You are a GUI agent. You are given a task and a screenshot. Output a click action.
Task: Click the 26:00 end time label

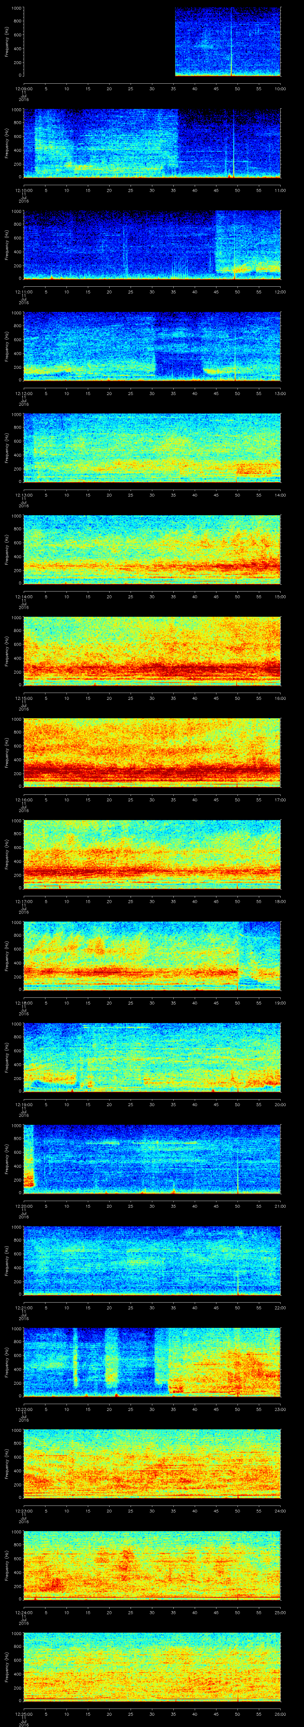tap(280, 1714)
